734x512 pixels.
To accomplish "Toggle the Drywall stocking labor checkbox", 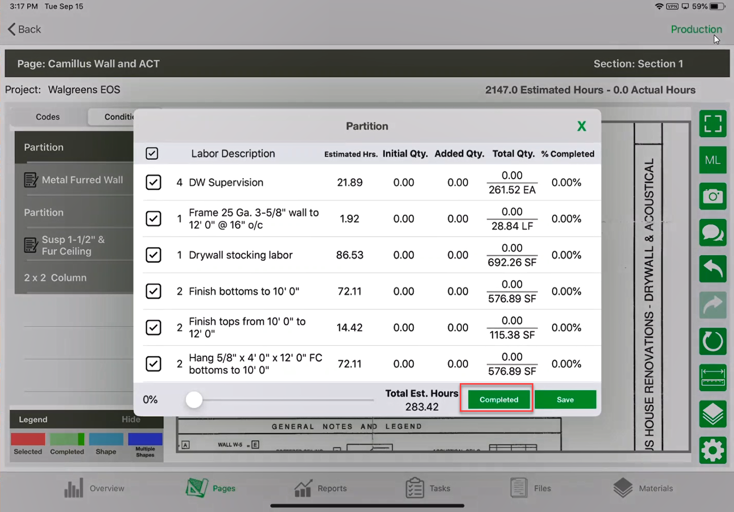I will 153,255.
